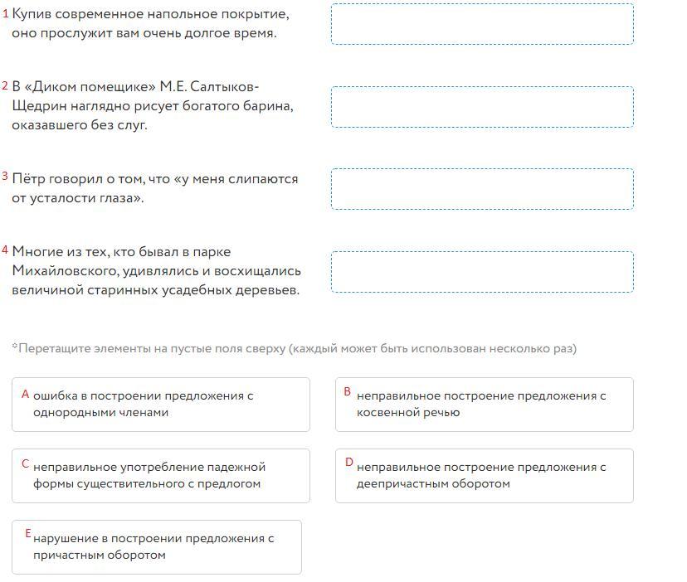Select answer card E about причастным оборотом
687x582 pixels.
tap(157, 547)
